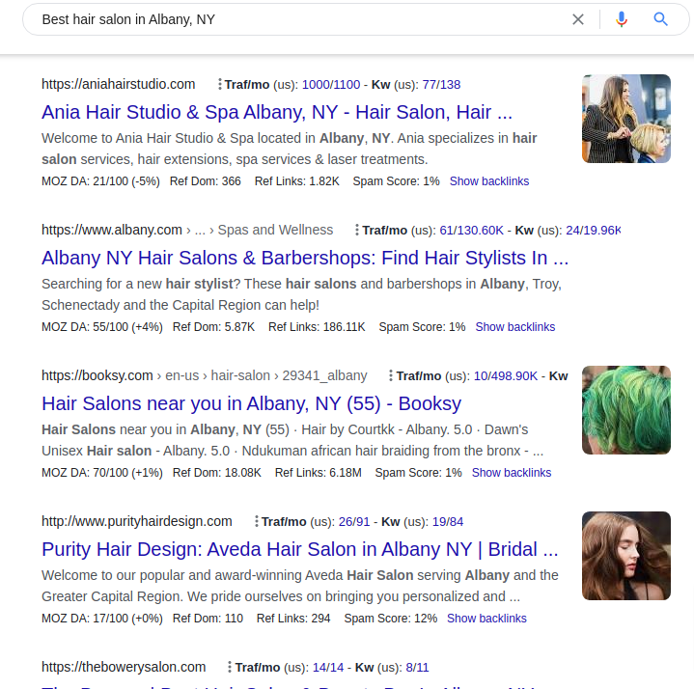Click the Purity Hair Design thumbnail image
694x689 pixels.
[x=626, y=556]
